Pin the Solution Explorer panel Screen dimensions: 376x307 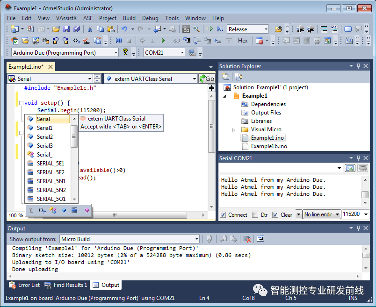click(358, 66)
